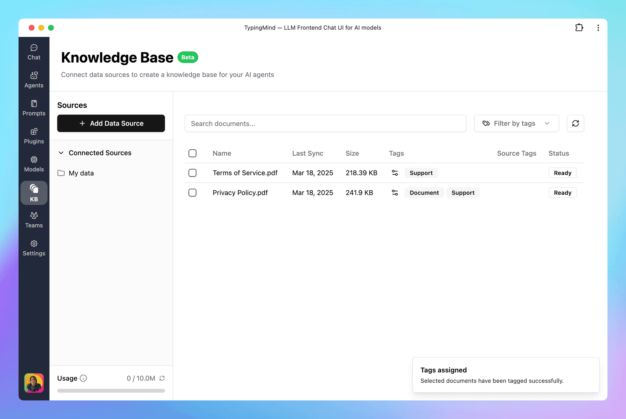Go to the Teams section
626x419 pixels.
point(34,220)
